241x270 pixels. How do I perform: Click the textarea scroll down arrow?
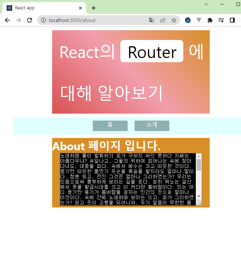pos(199,196)
